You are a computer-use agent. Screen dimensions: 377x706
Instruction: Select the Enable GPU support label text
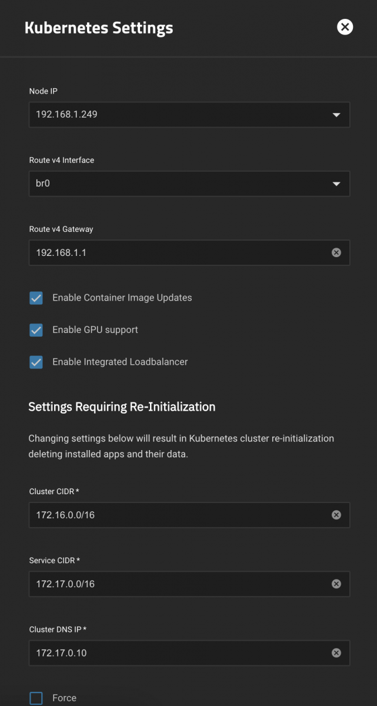(95, 329)
